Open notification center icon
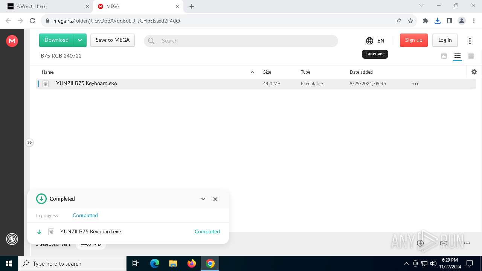 click(470, 263)
